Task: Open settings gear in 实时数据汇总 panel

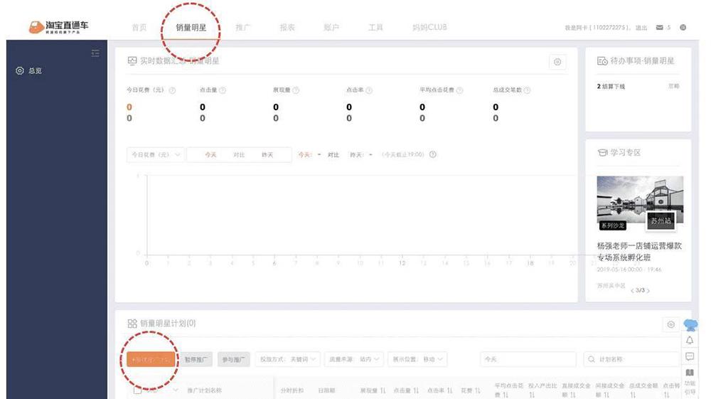Action: click(557, 62)
